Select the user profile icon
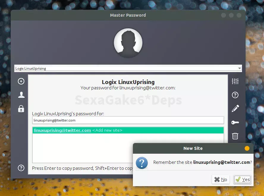The image size is (264, 196). 21,95
